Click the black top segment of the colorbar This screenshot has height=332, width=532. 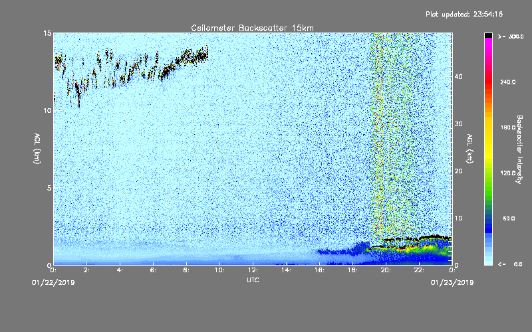pos(488,35)
